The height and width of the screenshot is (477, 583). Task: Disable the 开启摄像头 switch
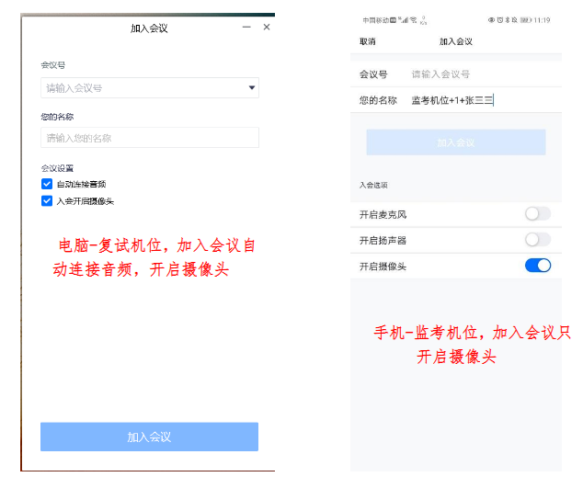click(x=537, y=266)
